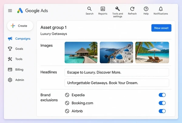Click the Billing card icon
Image resolution: width=182 pixels, height=123 pixels.
10,69
